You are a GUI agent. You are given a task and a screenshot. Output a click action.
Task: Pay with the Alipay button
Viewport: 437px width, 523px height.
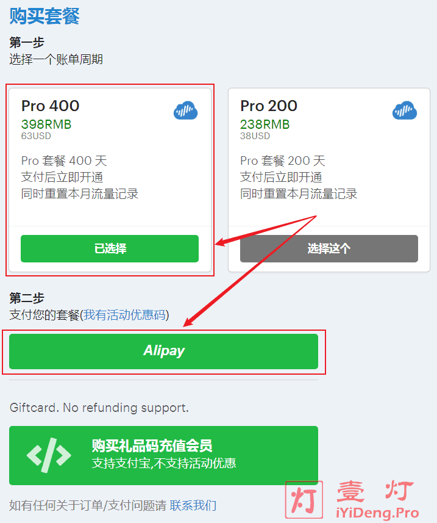coord(163,352)
